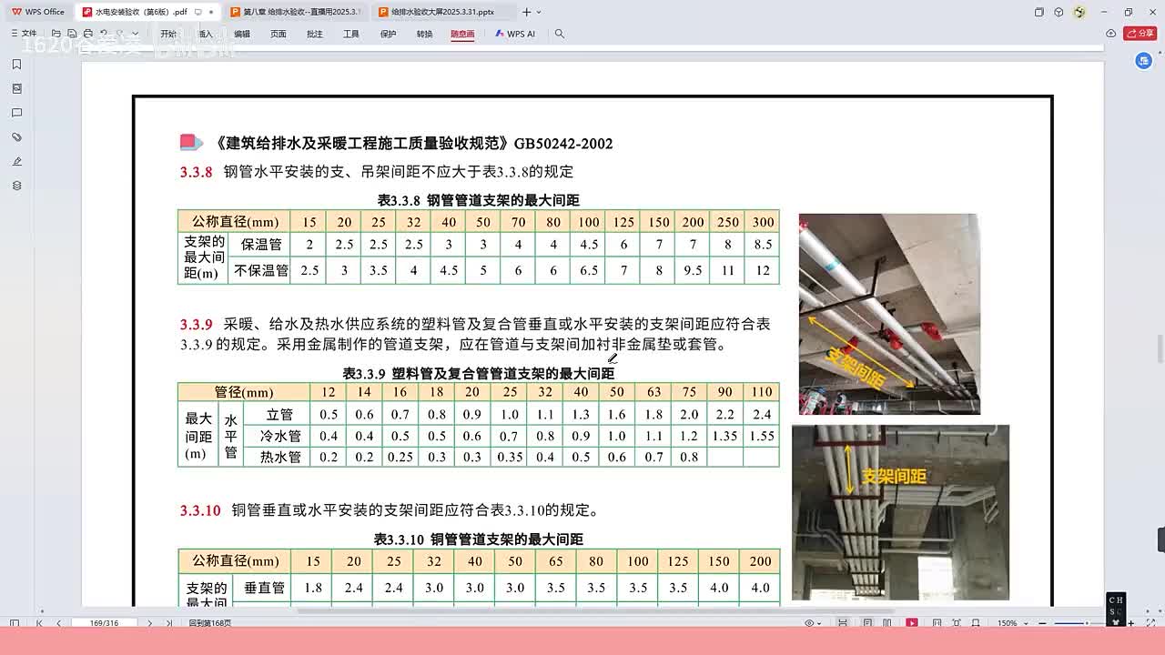1165x655 pixels.
Task: Go to previous page arrow
Action: [59, 623]
